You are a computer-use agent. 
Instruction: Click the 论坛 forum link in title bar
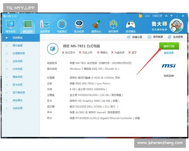tap(146, 15)
